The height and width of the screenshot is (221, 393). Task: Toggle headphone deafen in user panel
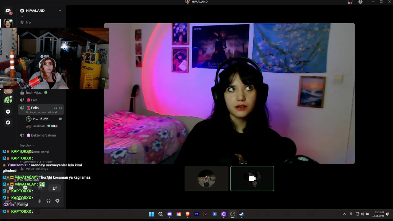coord(49,201)
